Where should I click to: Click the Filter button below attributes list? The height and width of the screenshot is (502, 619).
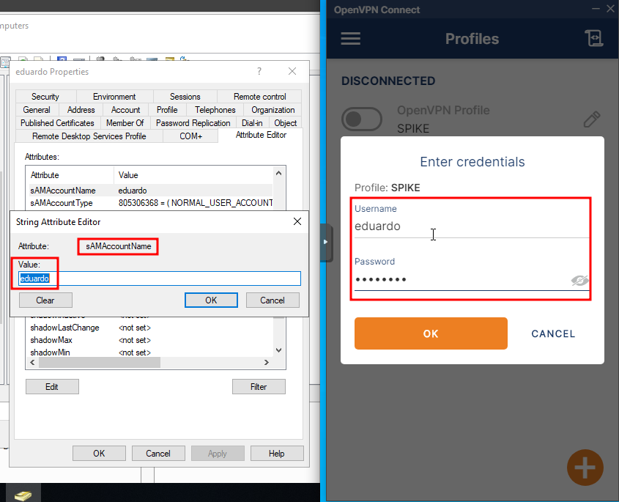point(259,387)
